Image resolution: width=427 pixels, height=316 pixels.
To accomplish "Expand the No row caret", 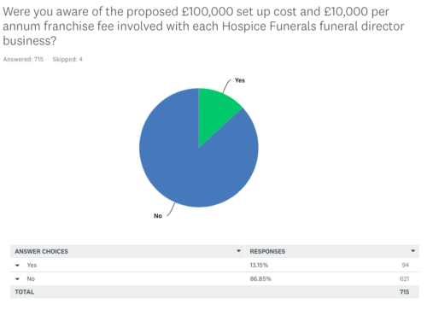I will coord(17,279).
